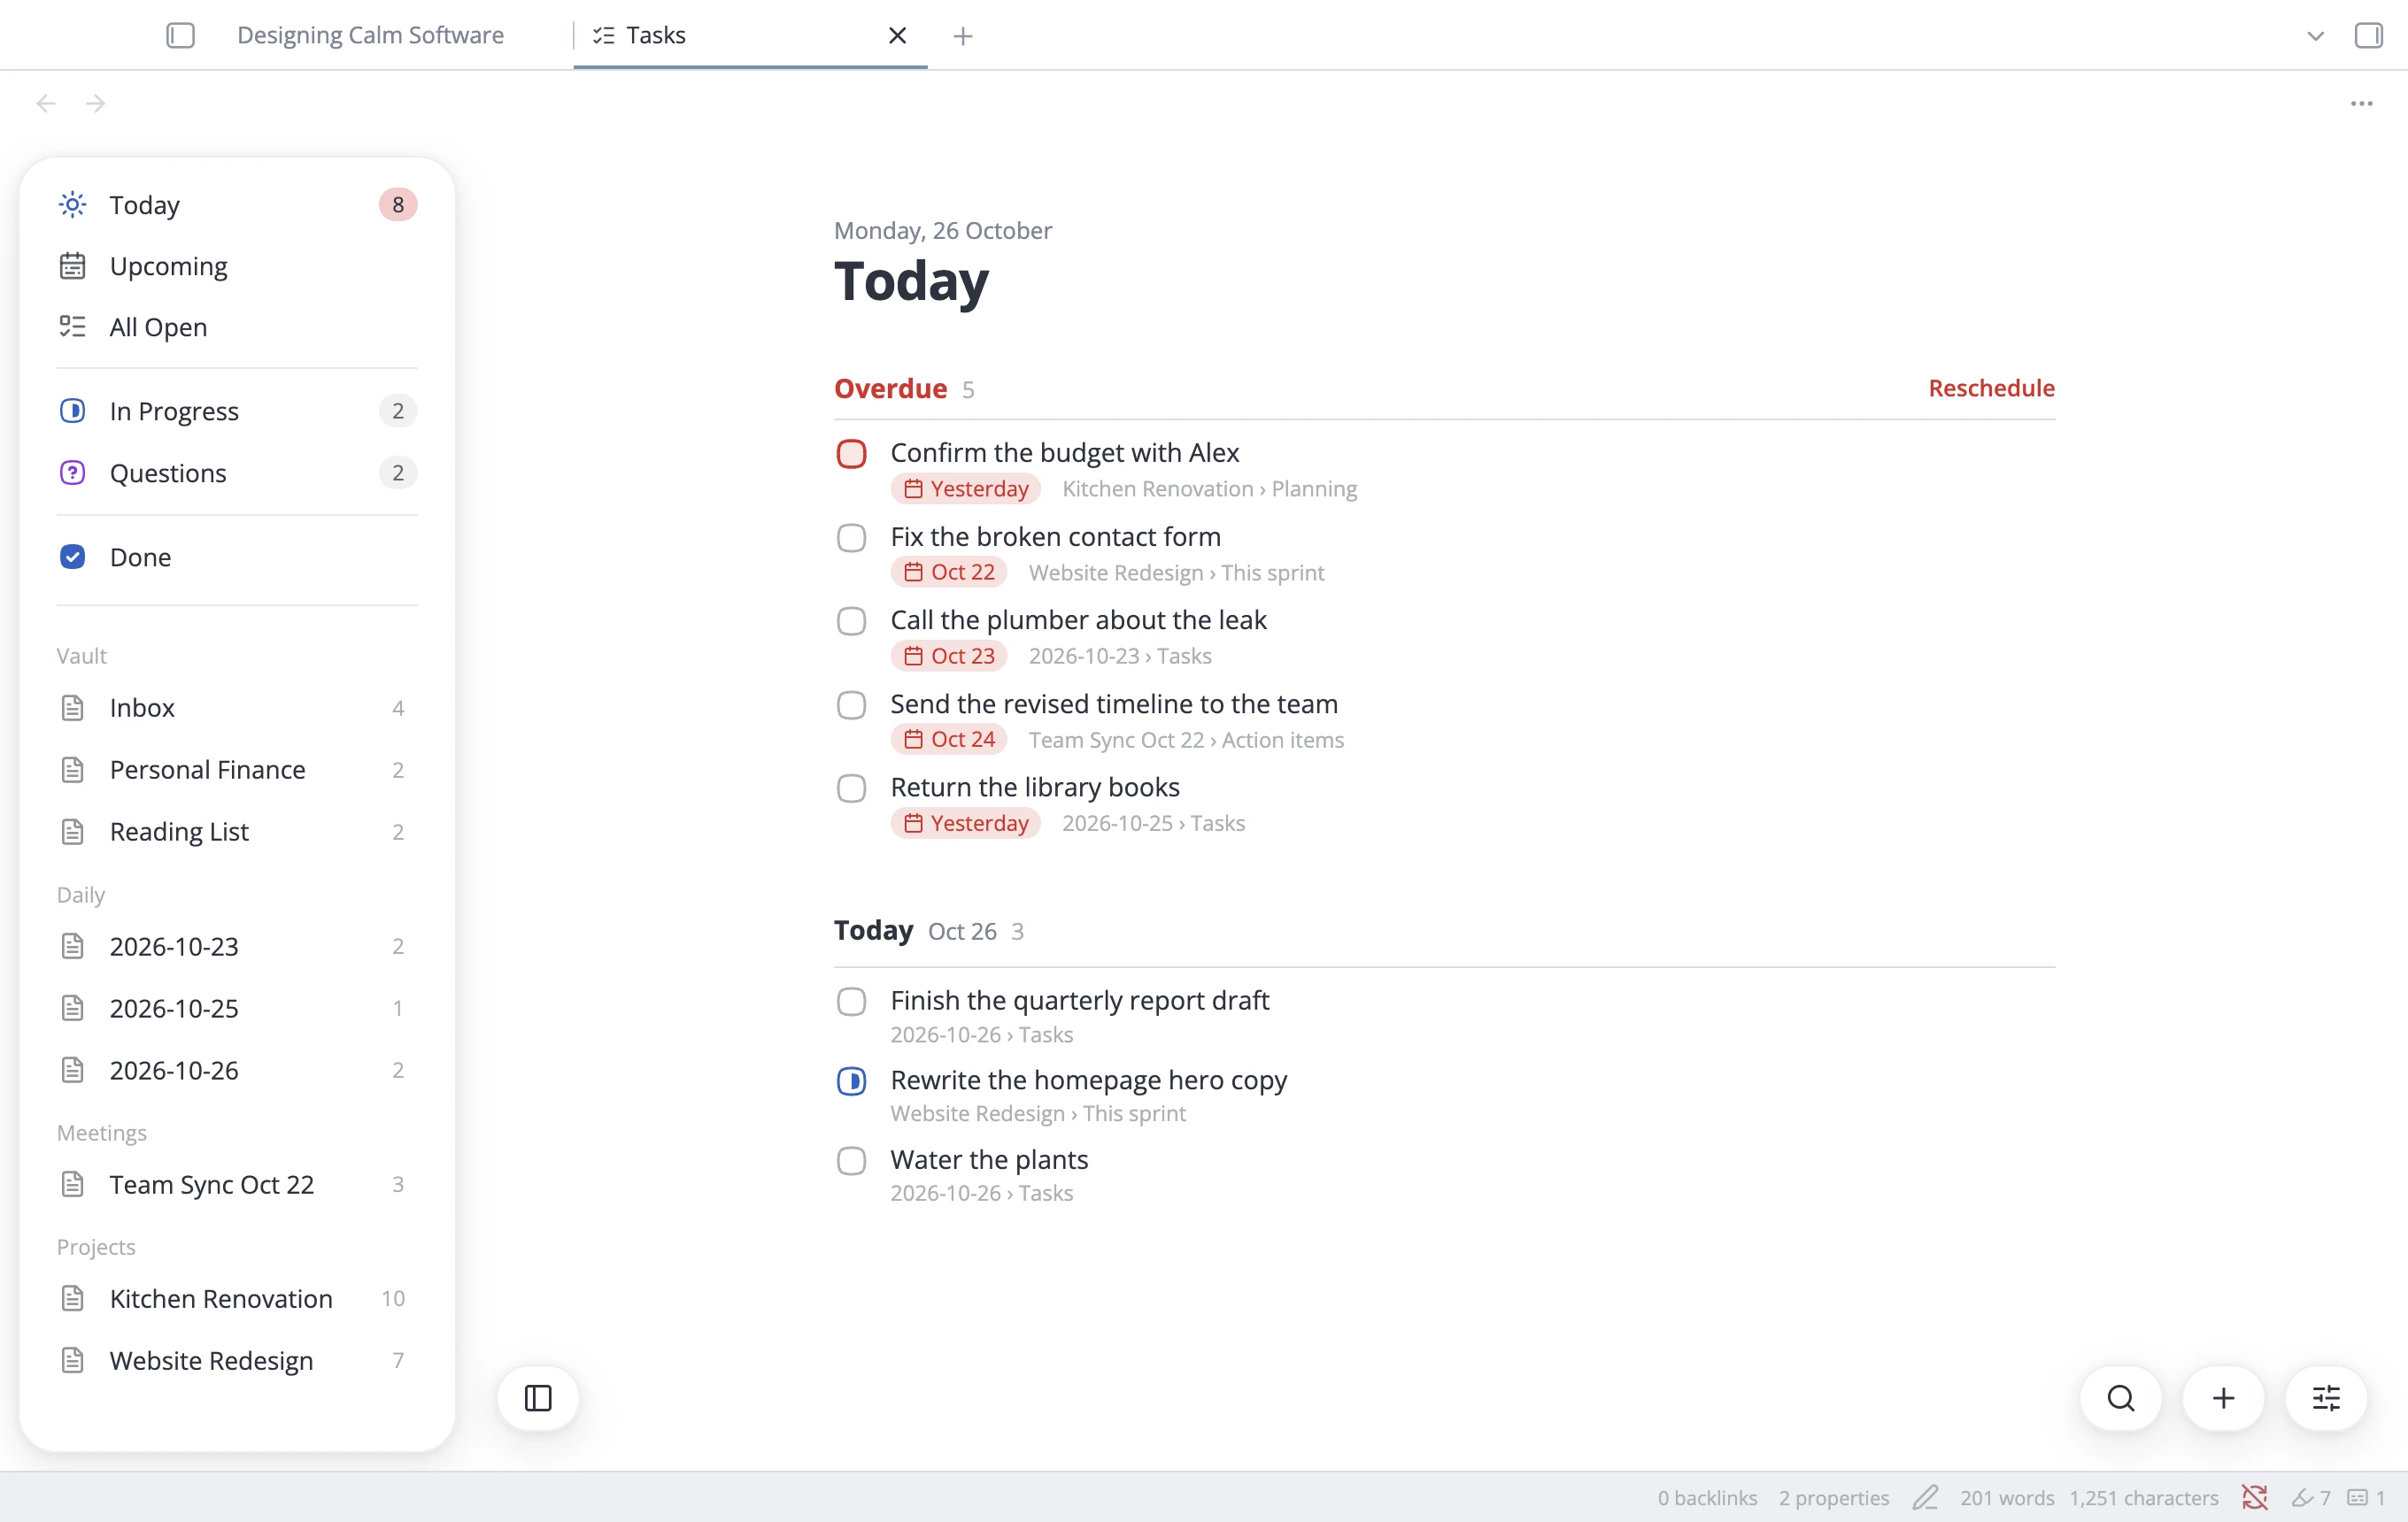Check off Finish the quarterly report draft
The image size is (2408, 1522).
tap(851, 1002)
